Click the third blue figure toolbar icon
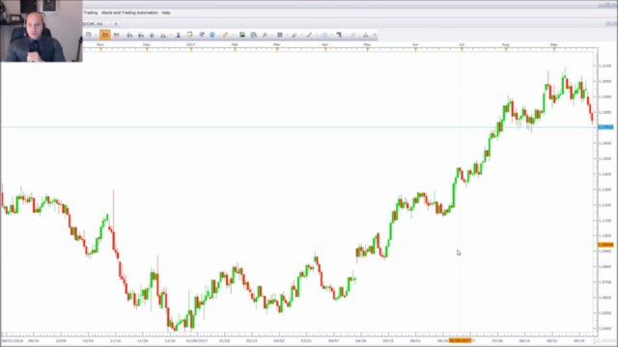This screenshot has width=618, height=347. [152, 35]
